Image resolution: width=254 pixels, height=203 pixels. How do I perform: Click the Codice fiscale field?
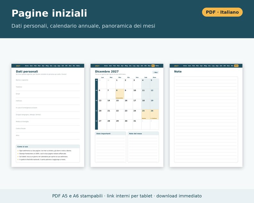click(x=48, y=130)
